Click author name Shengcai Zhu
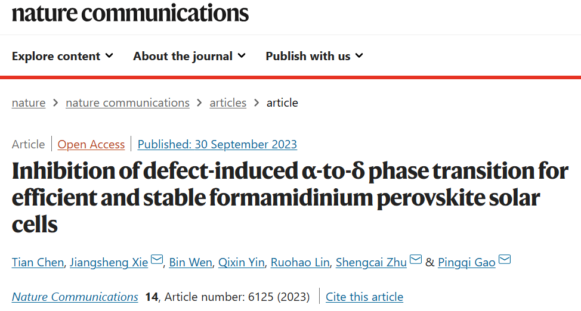This screenshot has width=581, height=311. point(371,262)
